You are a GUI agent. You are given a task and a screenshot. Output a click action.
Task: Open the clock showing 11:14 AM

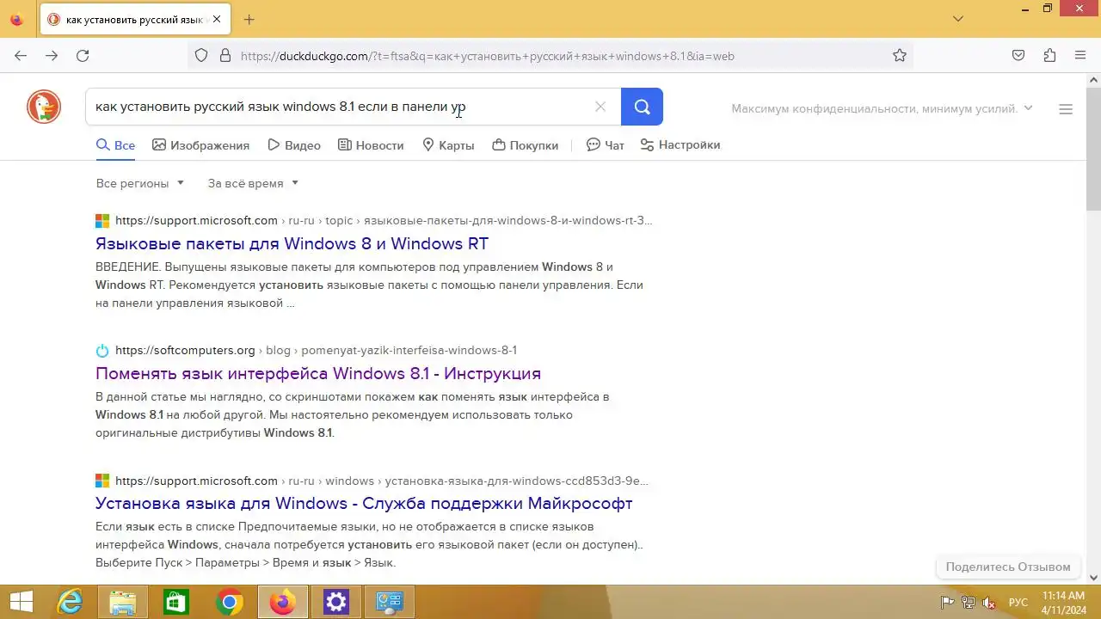(x=1063, y=602)
